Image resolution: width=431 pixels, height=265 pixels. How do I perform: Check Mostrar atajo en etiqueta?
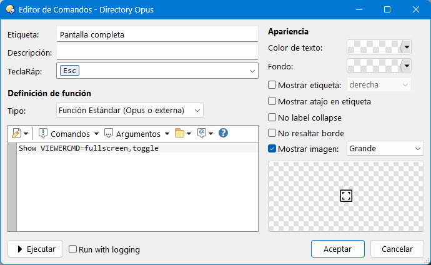(272, 101)
